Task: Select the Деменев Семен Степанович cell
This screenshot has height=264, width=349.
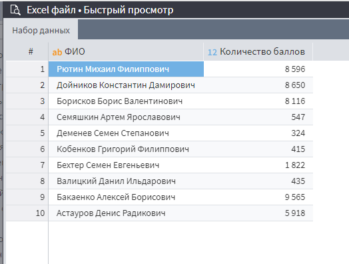Action: [x=126, y=133]
